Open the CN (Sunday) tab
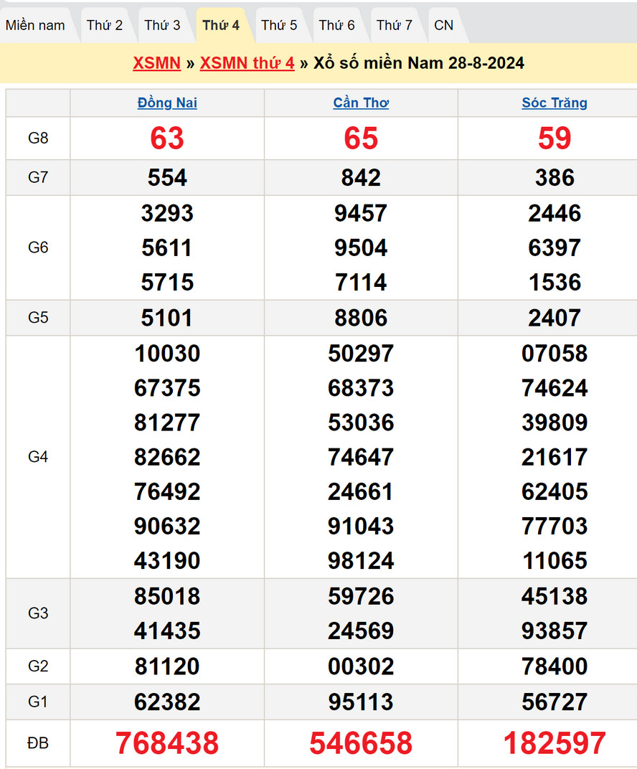Image resolution: width=637 pixels, height=769 pixels. coord(443,25)
